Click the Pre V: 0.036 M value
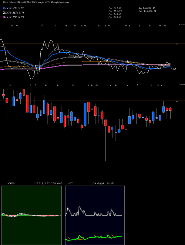 [x=147, y=11]
